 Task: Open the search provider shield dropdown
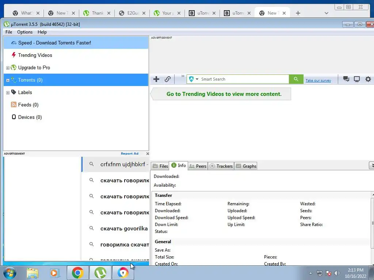pyautogui.click(x=194, y=79)
